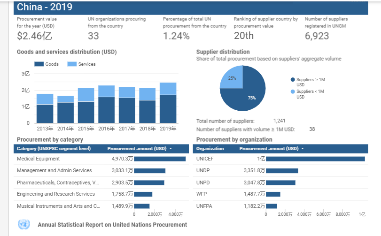The width and height of the screenshot is (381, 236).
Task: Click the 2,903.5万 amount value
Action: pyautogui.click(x=122, y=183)
